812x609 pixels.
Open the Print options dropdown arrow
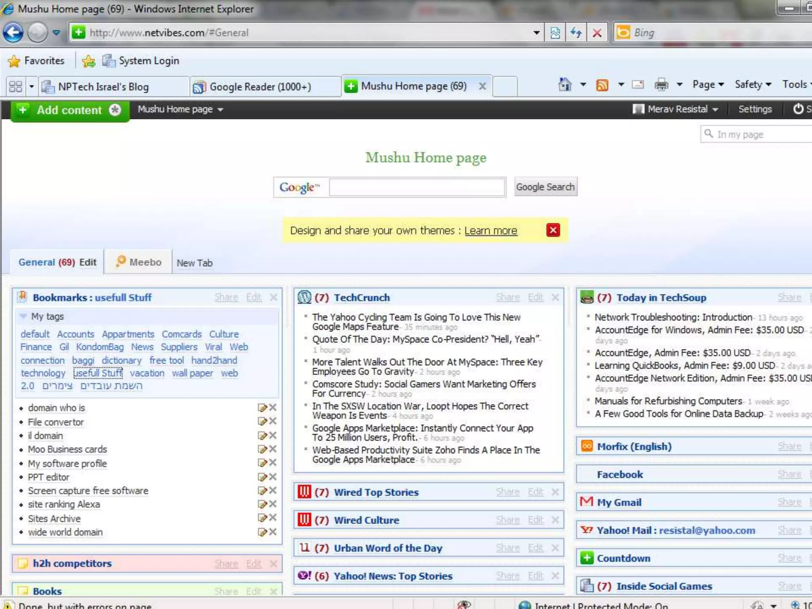(x=679, y=84)
